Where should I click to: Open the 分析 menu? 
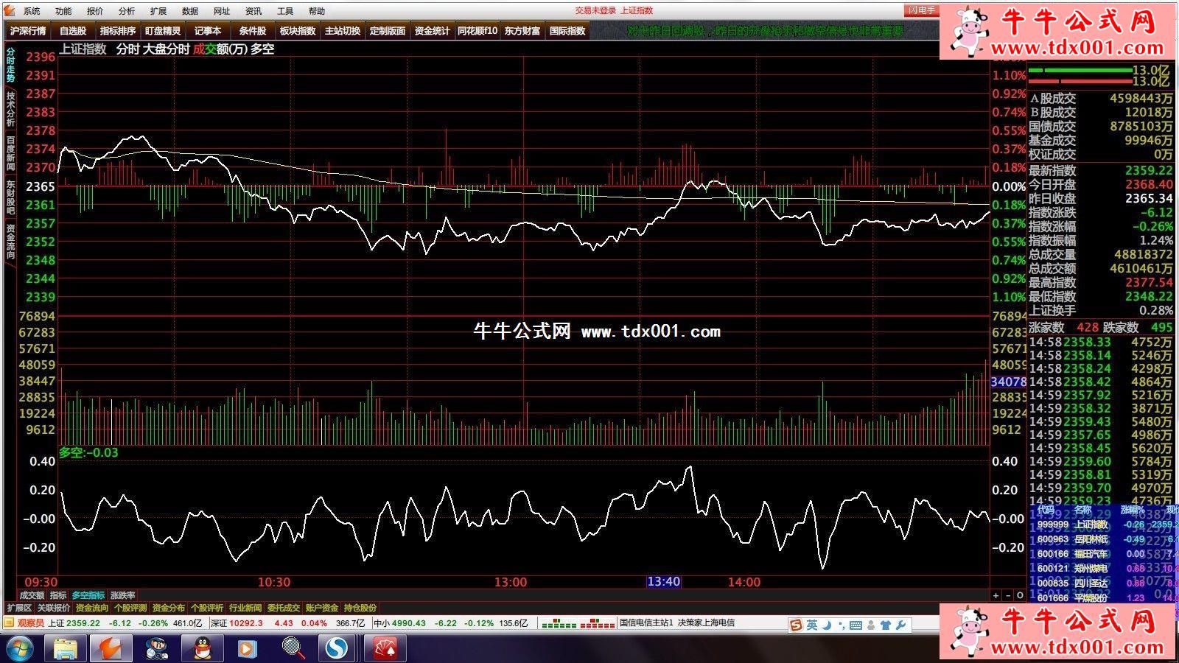[x=127, y=11]
